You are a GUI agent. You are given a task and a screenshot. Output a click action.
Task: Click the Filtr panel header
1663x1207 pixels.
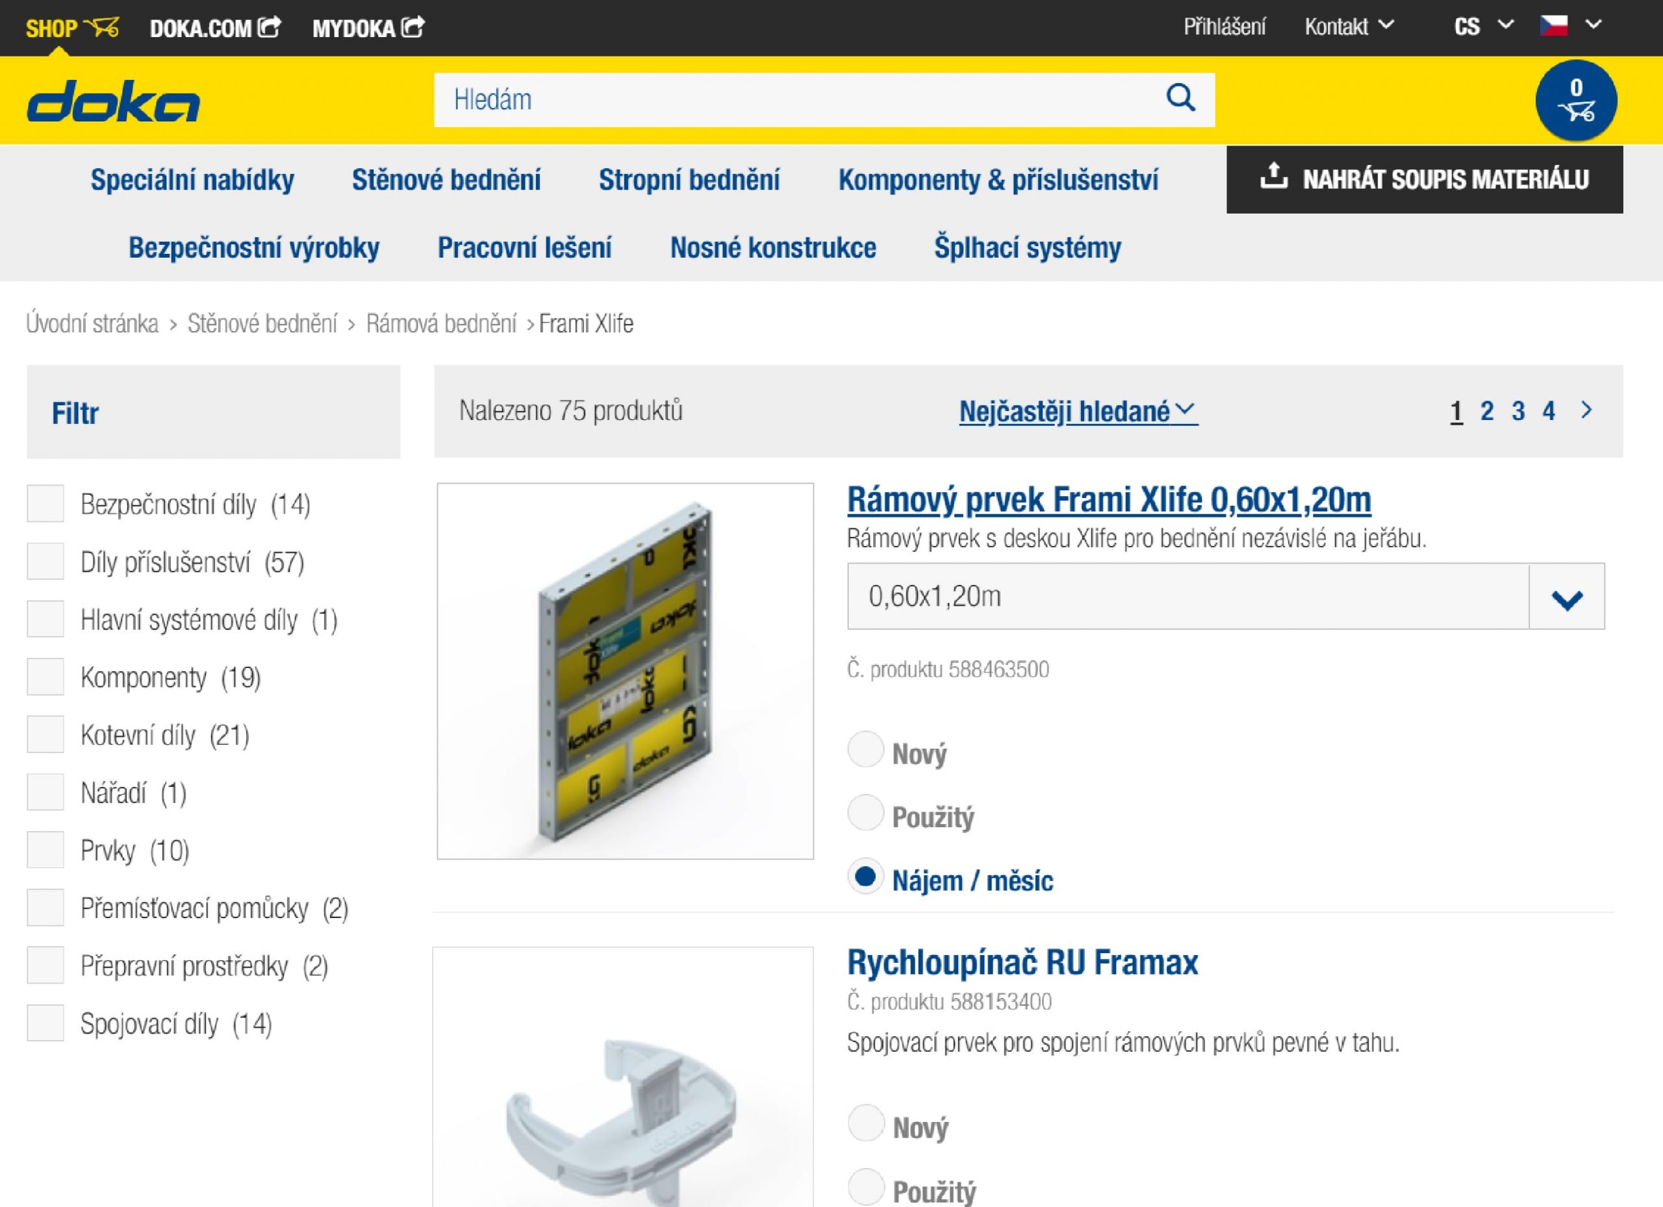coord(213,412)
